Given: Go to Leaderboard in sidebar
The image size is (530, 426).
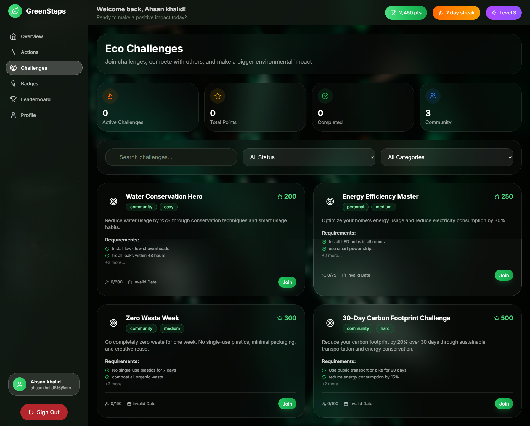Looking at the screenshot, I should pyautogui.click(x=36, y=99).
